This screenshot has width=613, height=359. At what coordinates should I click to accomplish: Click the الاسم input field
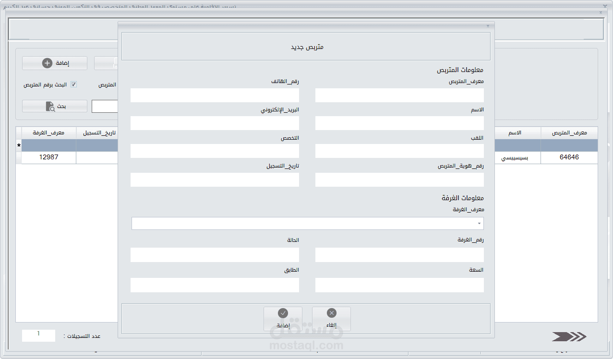point(399,123)
